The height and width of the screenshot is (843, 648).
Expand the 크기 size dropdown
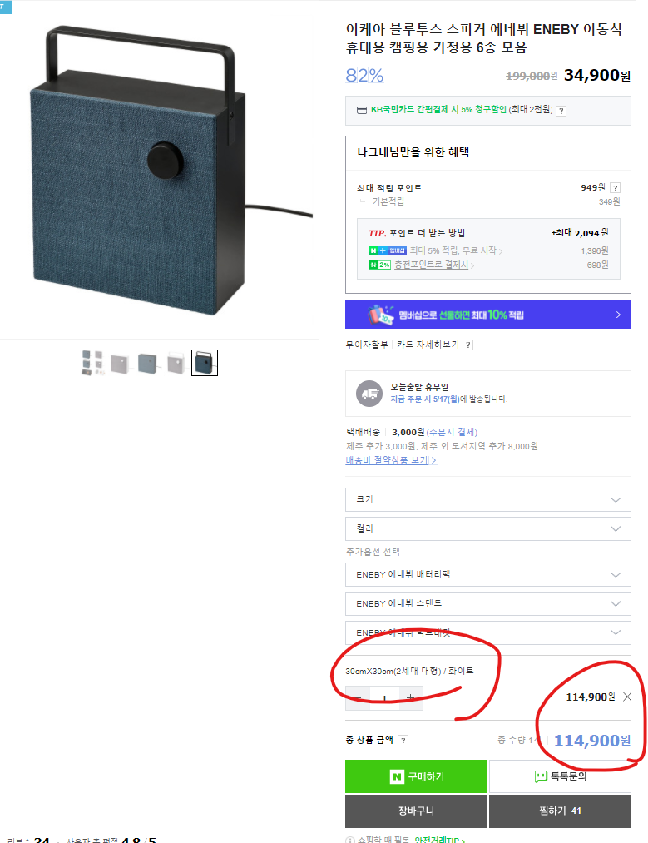point(488,499)
